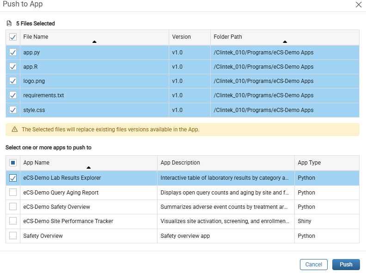Viewport: 366px width, 277px height.
Task: Click the 'Interactive table of laboratory results' description
Action: 225,178
